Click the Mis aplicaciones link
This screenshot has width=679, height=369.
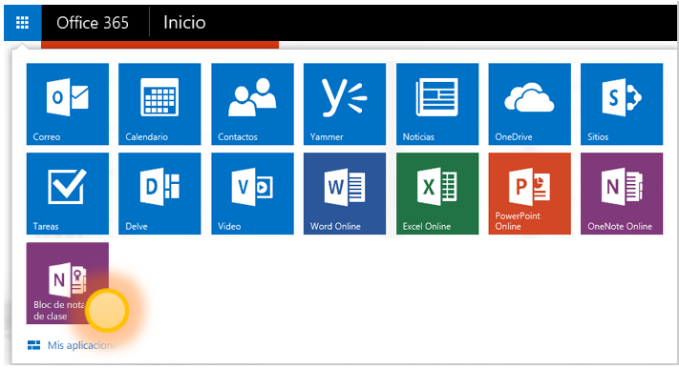click(73, 345)
